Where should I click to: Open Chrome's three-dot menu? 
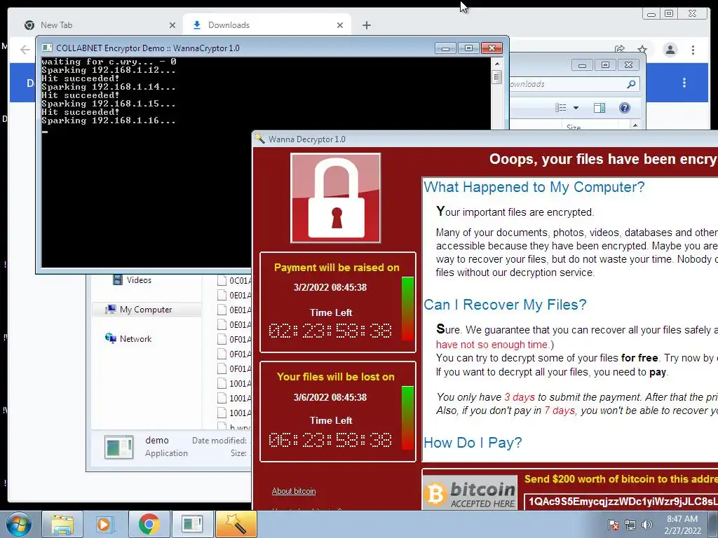[x=693, y=50]
